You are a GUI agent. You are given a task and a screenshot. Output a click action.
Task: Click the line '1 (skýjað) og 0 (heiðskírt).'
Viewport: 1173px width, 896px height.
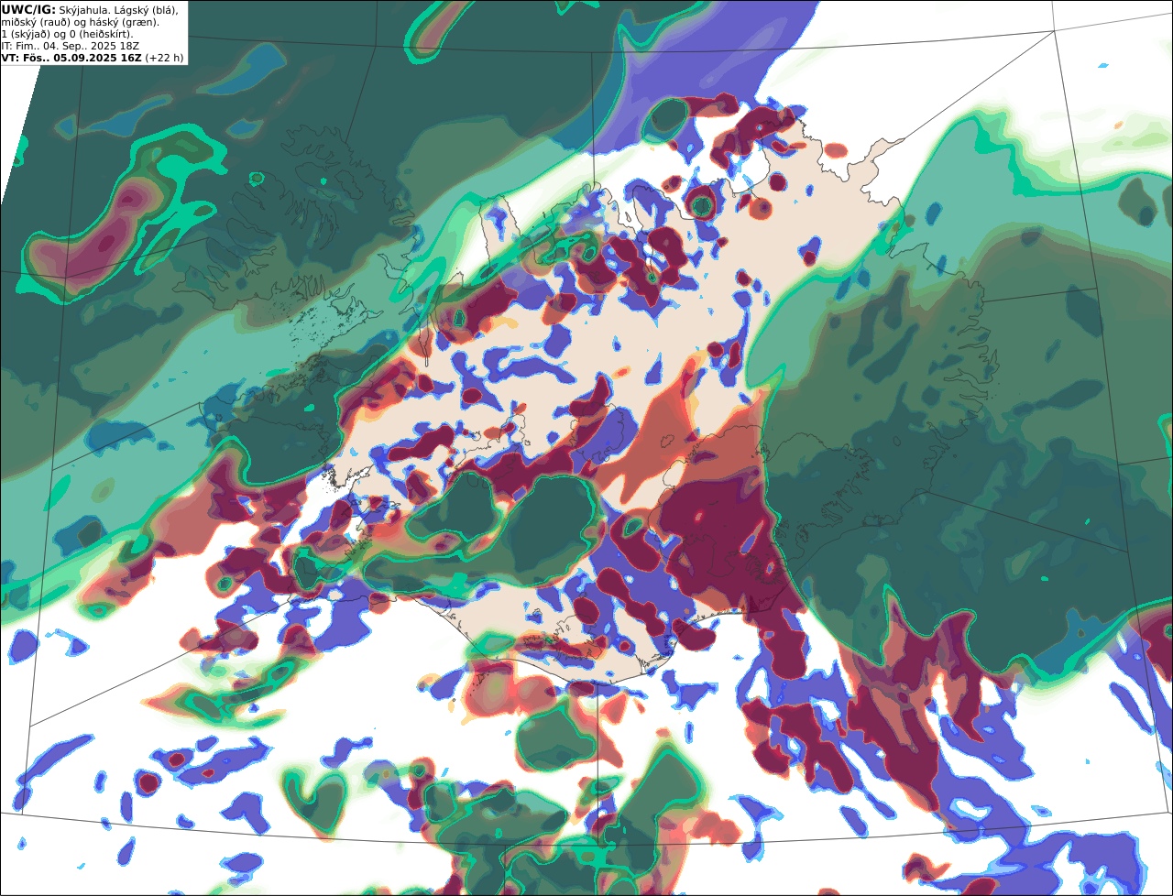coord(67,34)
